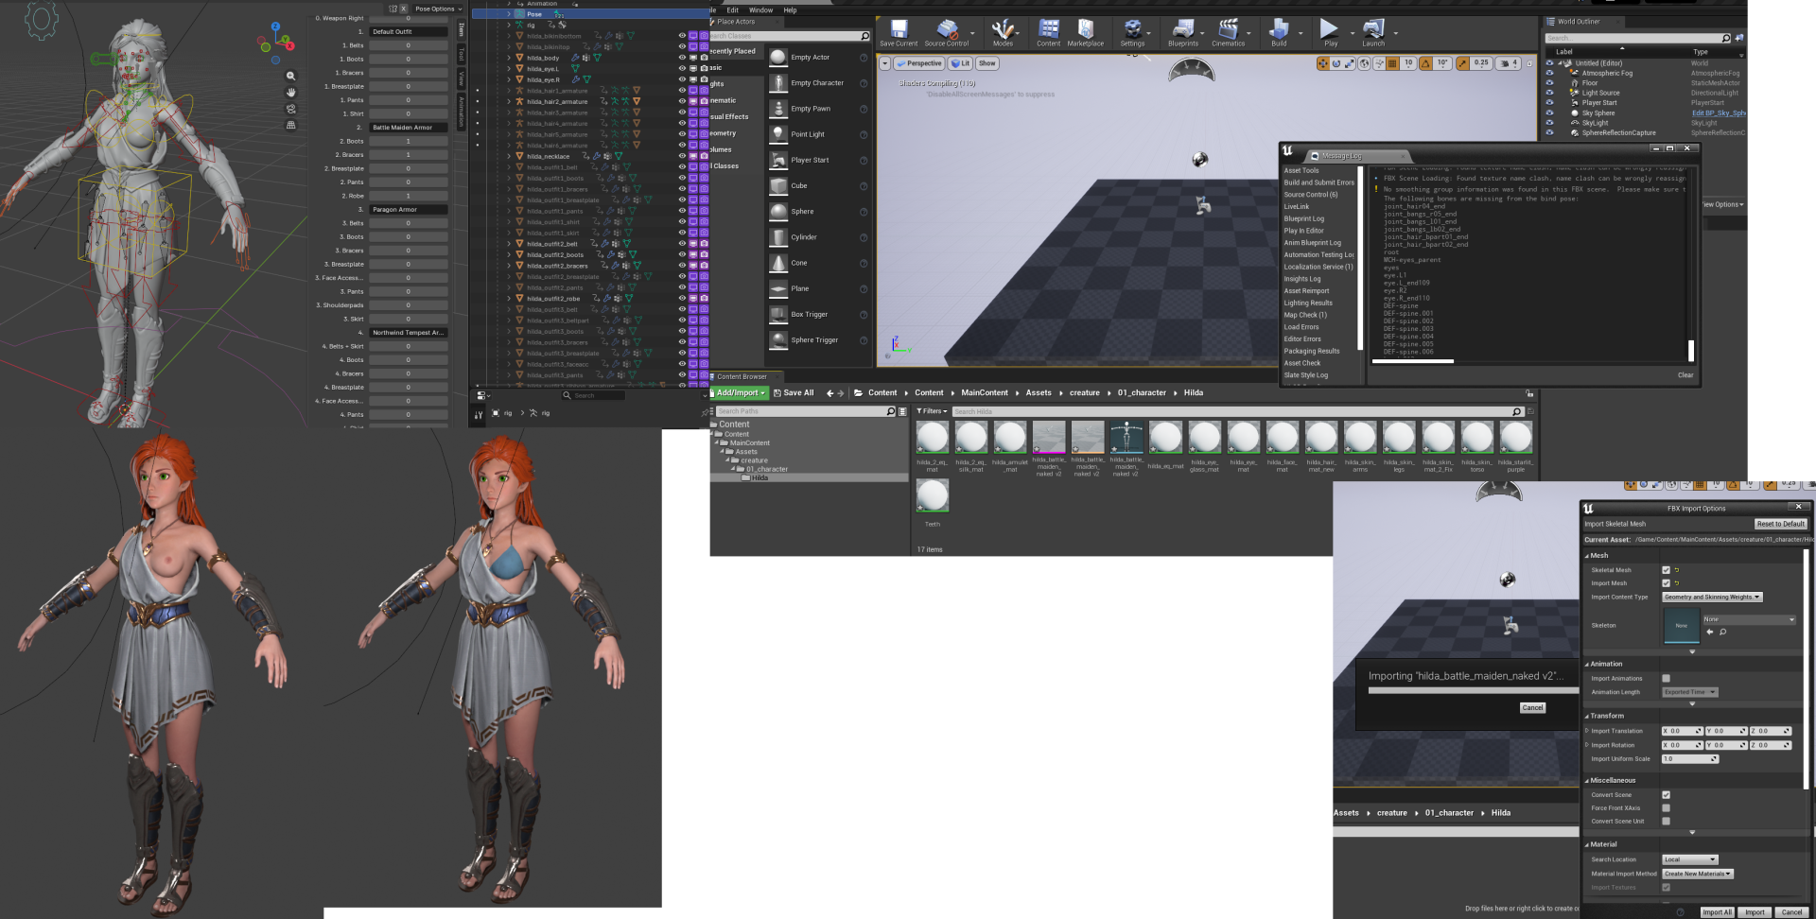Select the Point Light actor icon
This screenshot has height=919, width=1816.
(778, 134)
